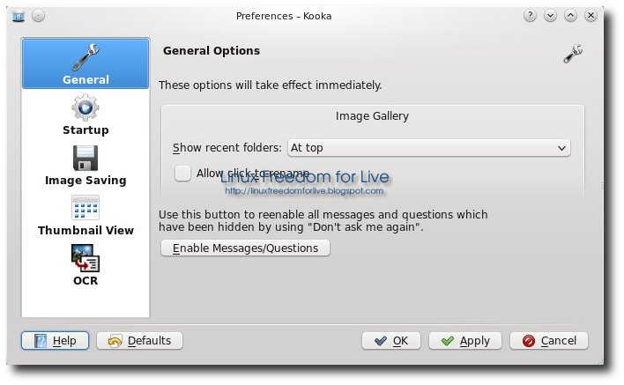Expand the Show recent folders dropdown

tap(428, 148)
